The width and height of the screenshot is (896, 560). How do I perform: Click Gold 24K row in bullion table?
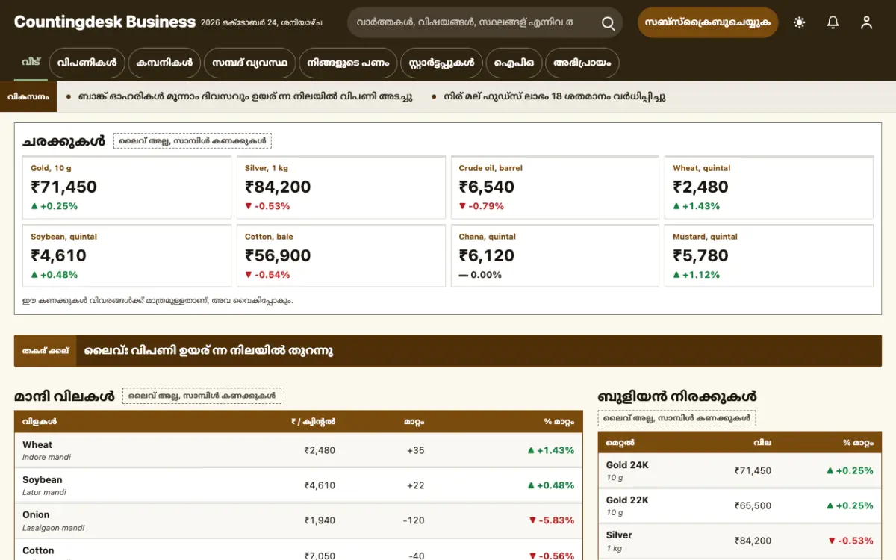click(740, 470)
